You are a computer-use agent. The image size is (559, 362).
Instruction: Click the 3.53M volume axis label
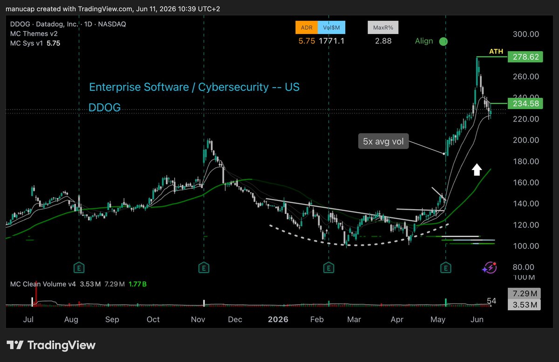pyautogui.click(x=525, y=305)
